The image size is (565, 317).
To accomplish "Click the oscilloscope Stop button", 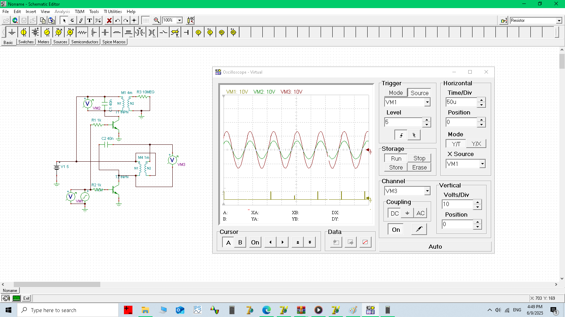I will [419, 158].
